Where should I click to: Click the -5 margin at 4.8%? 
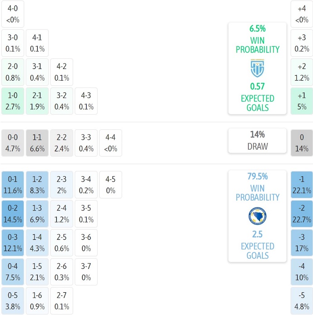pyautogui.click(x=302, y=301)
